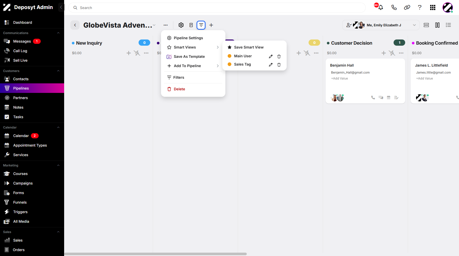Switch to list view icon
The width and height of the screenshot is (459, 256).
click(x=448, y=25)
